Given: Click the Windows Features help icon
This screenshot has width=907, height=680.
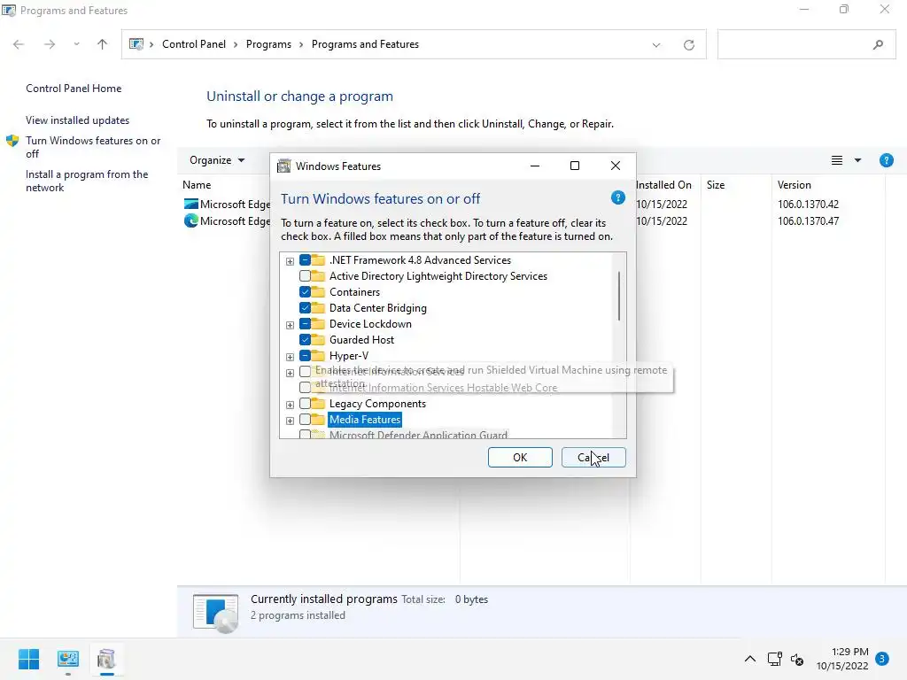Looking at the screenshot, I should pyautogui.click(x=617, y=198).
